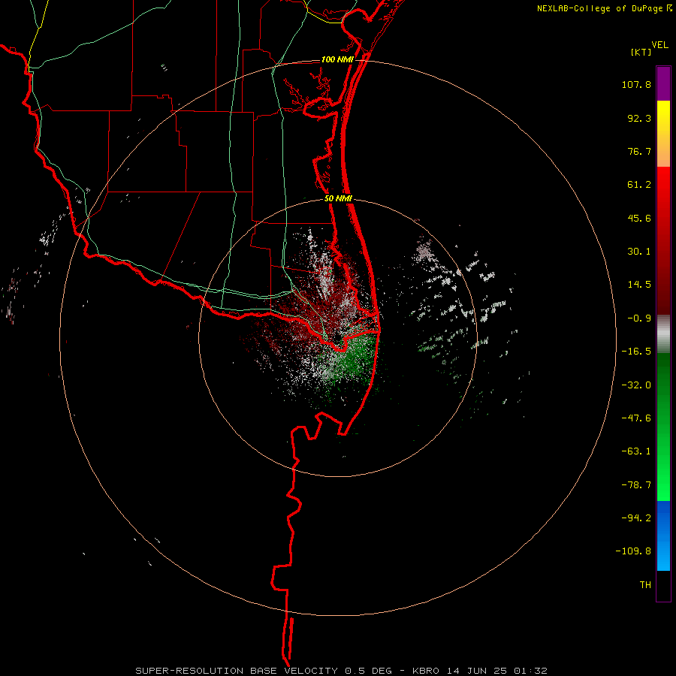Click the TH legend label
The width and height of the screenshot is (676, 676).
(645, 585)
